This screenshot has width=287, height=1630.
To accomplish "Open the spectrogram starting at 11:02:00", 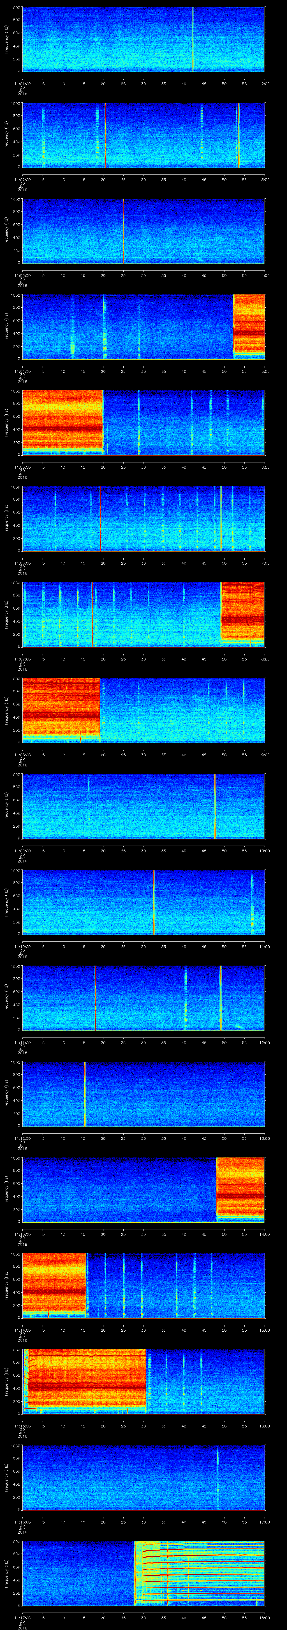I will pos(143,135).
